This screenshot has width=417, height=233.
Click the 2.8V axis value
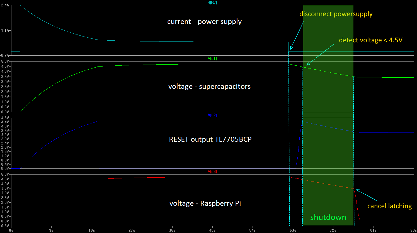point(5,139)
